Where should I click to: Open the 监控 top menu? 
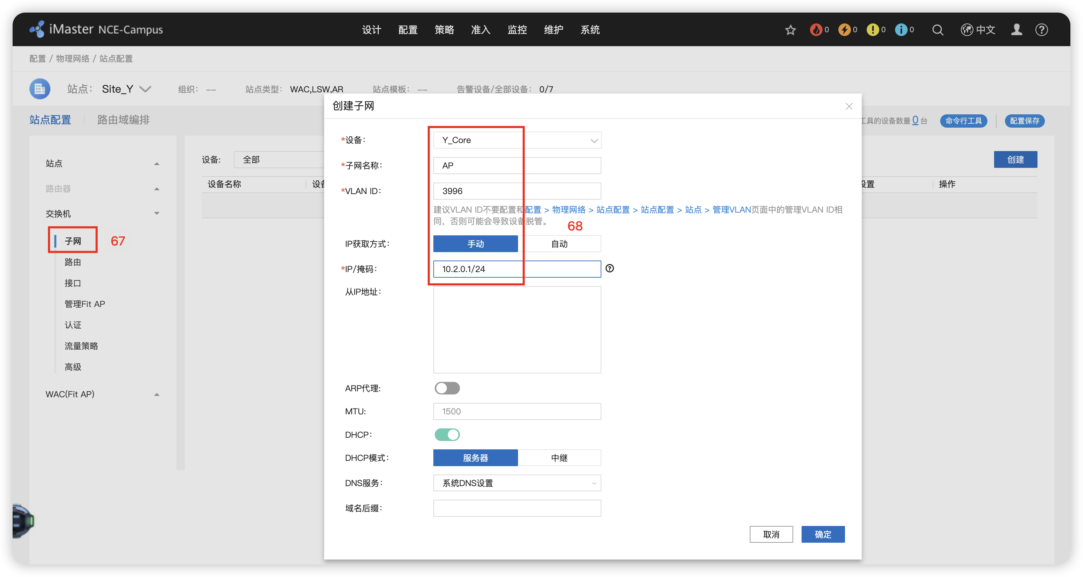(517, 30)
